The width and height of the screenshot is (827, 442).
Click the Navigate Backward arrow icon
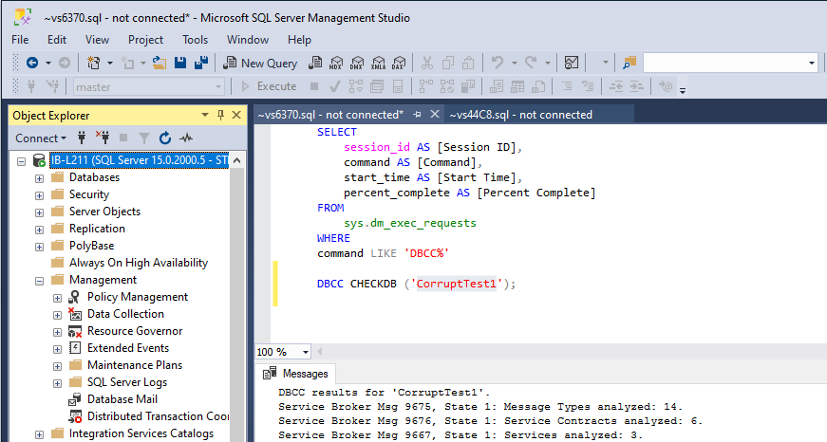point(32,64)
